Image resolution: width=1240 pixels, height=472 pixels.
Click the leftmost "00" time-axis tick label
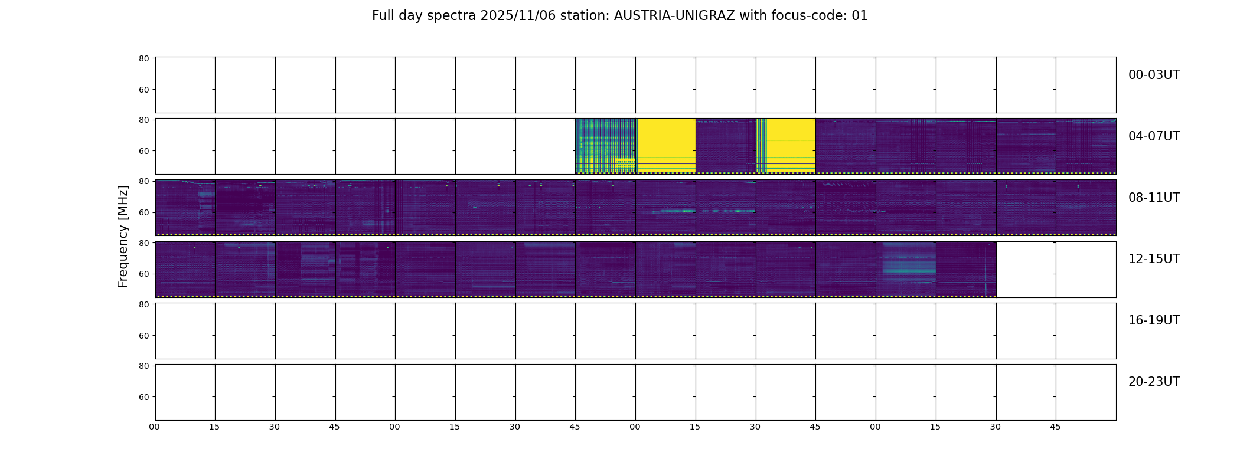154,427
